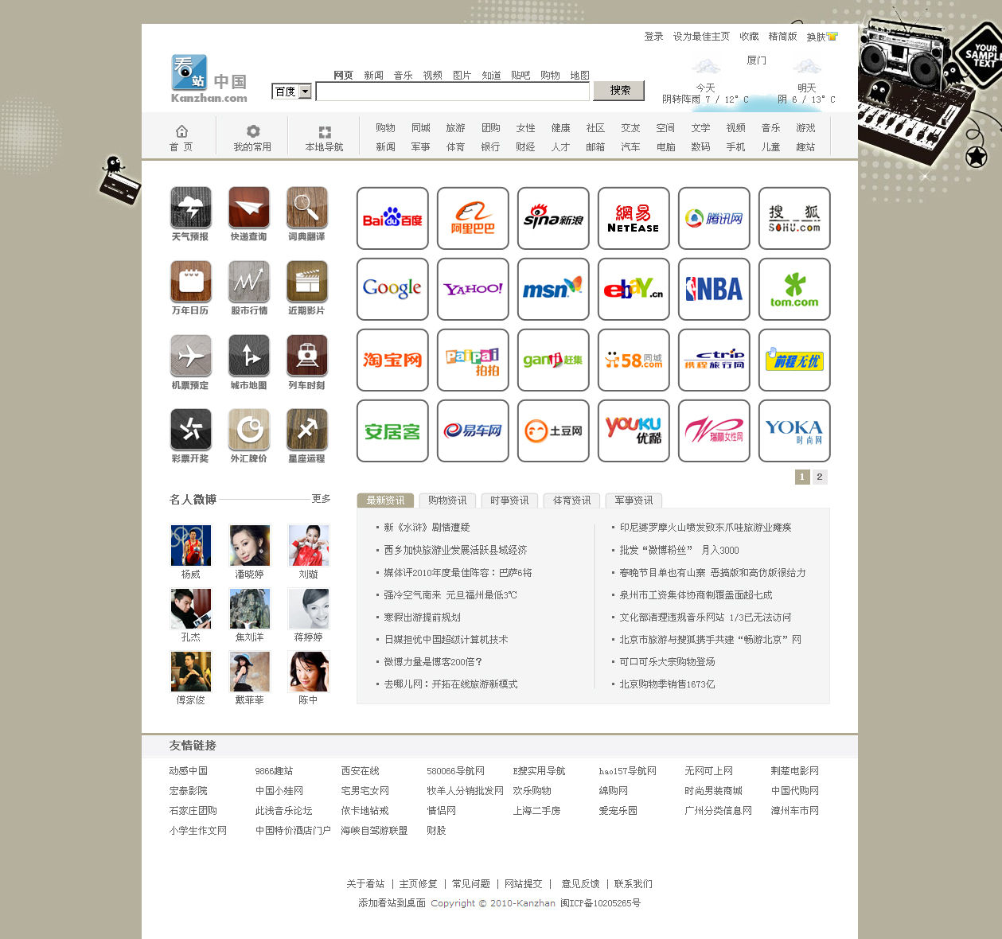Open the 城市地图 city map icon
Screen dimensions: 1002x939
(x=248, y=356)
